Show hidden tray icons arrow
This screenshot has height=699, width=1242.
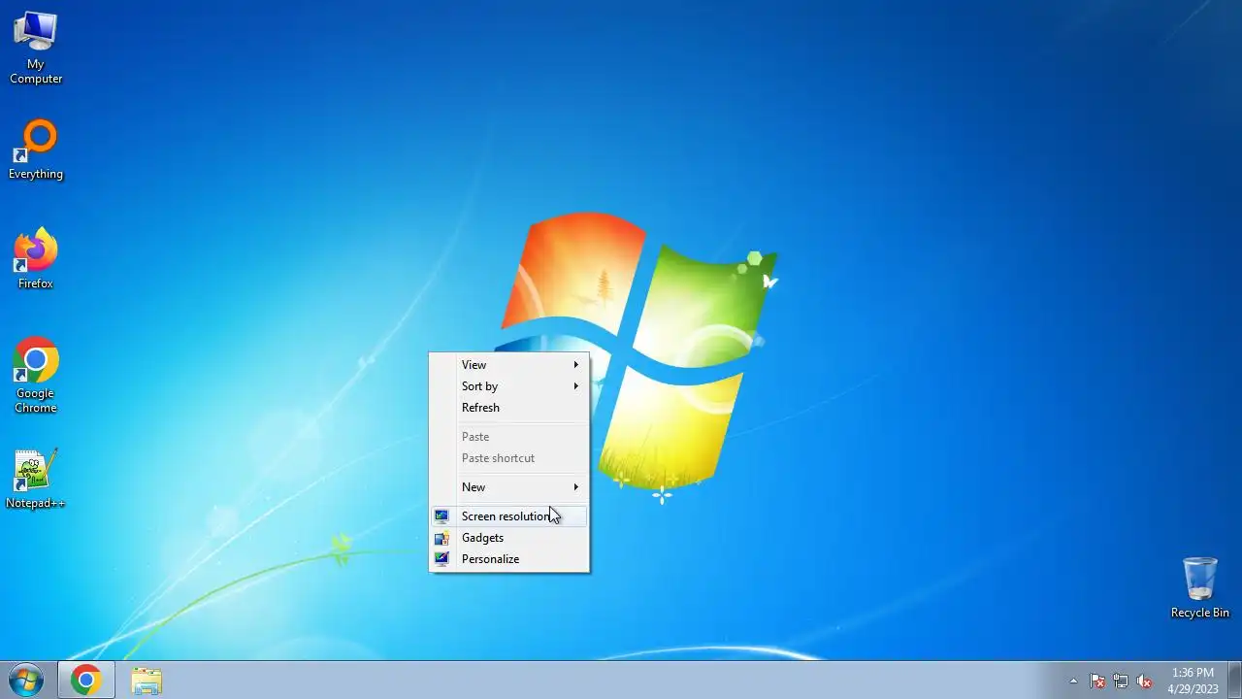(x=1073, y=682)
